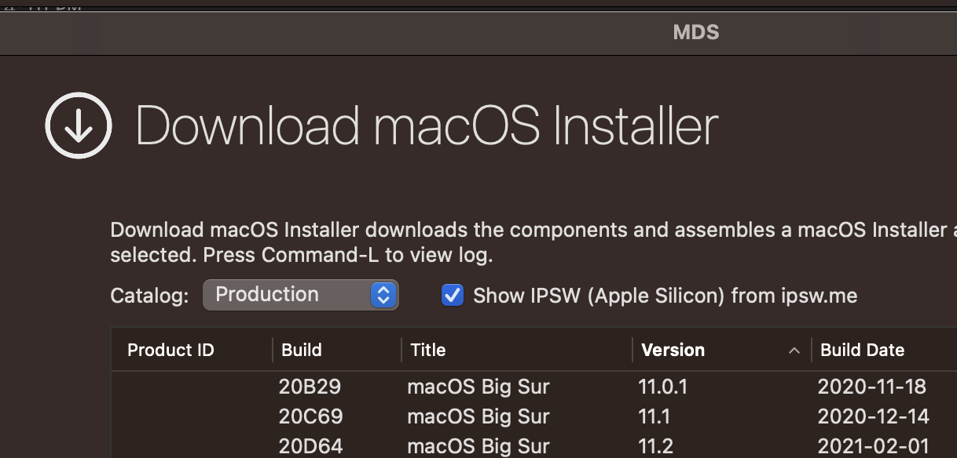The image size is (957, 458).
Task: Click the Title column header
Action: click(x=428, y=350)
